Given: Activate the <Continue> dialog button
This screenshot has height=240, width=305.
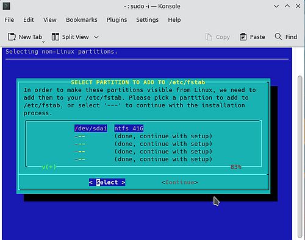Looking at the screenshot, I should pyautogui.click(x=179, y=182).
